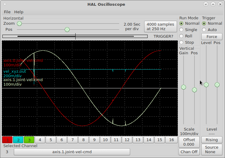Click the window menu dot in title bar
The image size is (225, 158).
point(5,4)
